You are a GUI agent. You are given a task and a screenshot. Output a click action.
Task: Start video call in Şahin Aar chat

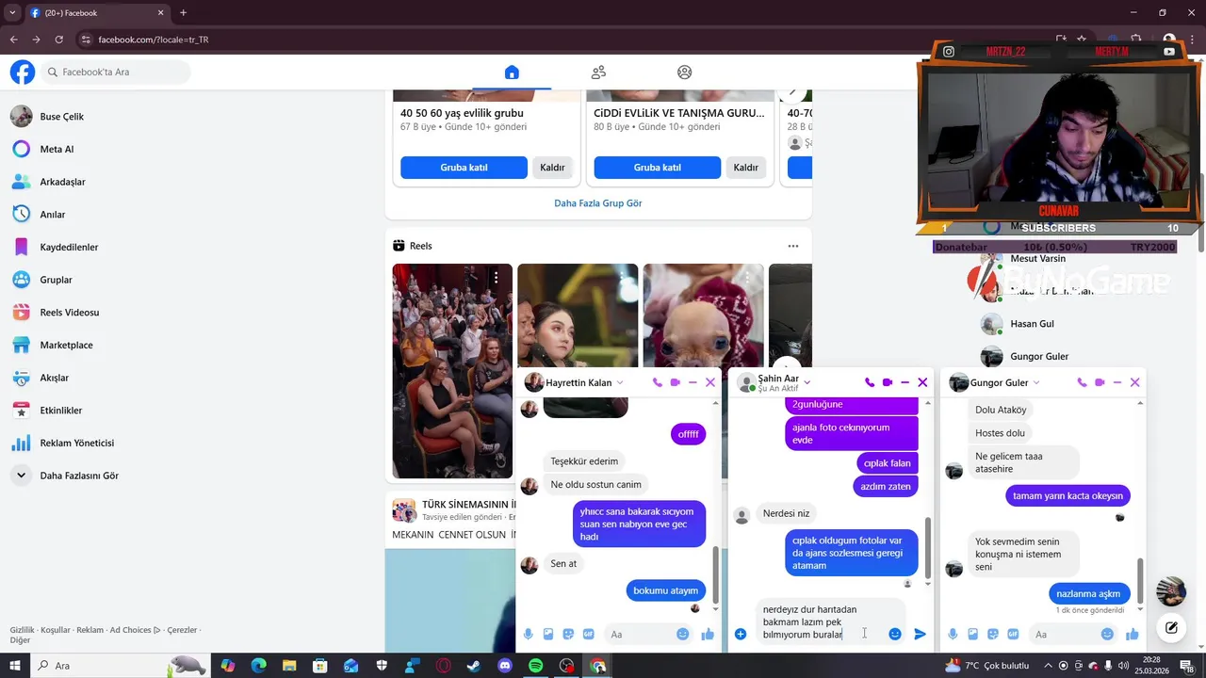pos(888,382)
